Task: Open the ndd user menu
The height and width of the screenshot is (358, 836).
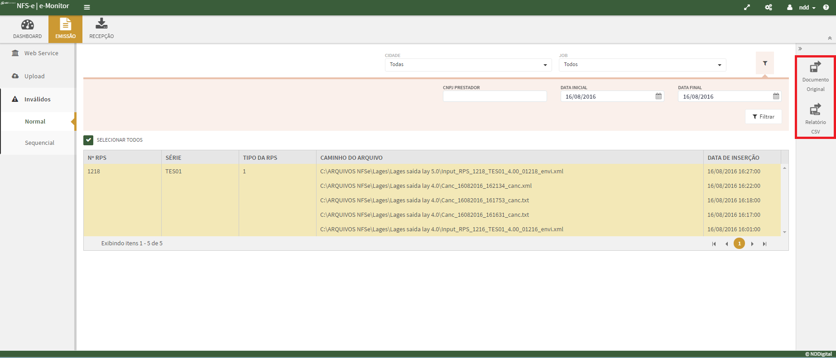Action: (x=803, y=7)
